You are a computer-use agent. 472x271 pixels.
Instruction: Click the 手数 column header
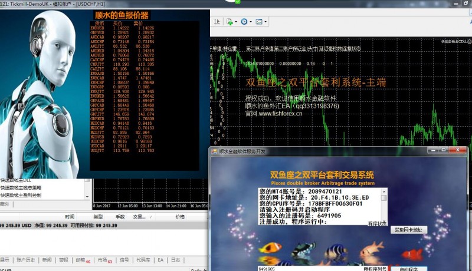point(120,217)
